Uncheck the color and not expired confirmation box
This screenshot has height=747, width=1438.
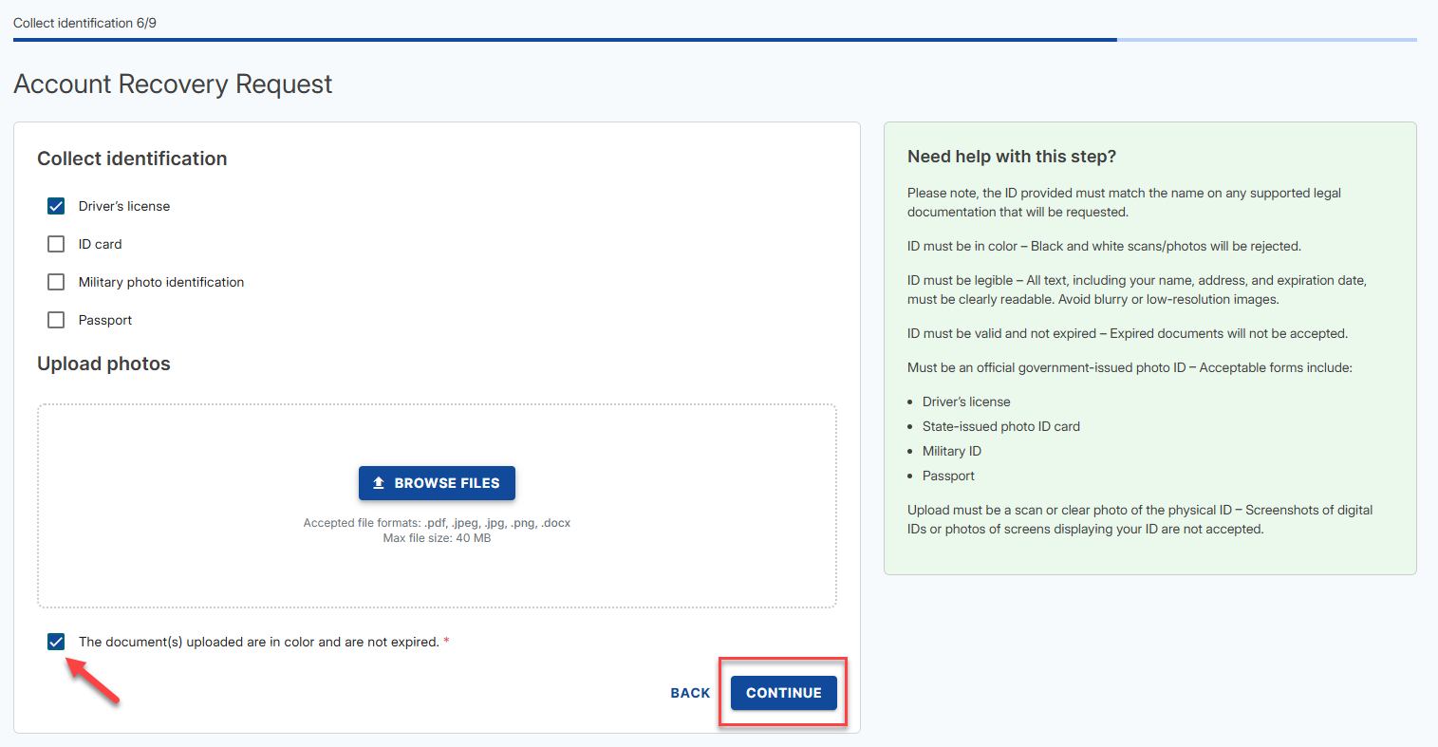[56, 642]
